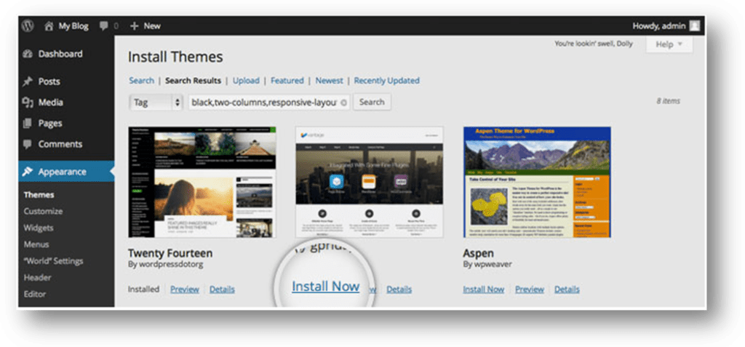
Task: Open Menus submenu item
Action: (x=36, y=244)
